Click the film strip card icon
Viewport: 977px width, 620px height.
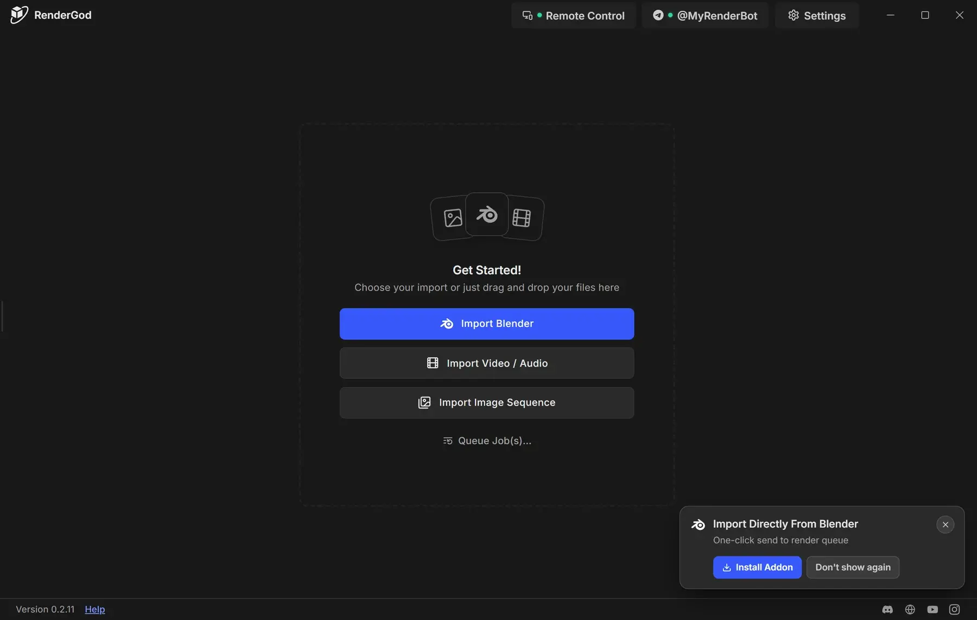[522, 218]
